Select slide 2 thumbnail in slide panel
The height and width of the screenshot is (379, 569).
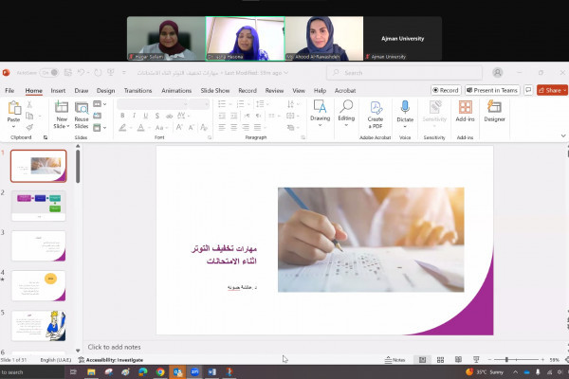[38, 206]
